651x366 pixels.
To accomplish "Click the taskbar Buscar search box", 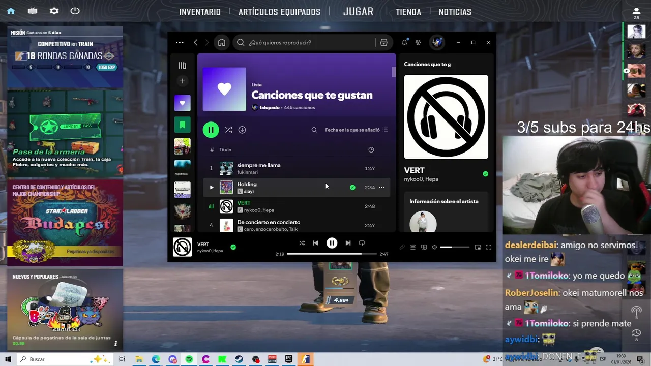I will tap(66, 359).
